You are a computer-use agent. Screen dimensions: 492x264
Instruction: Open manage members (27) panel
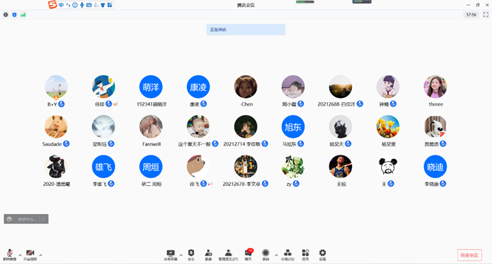click(228, 255)
